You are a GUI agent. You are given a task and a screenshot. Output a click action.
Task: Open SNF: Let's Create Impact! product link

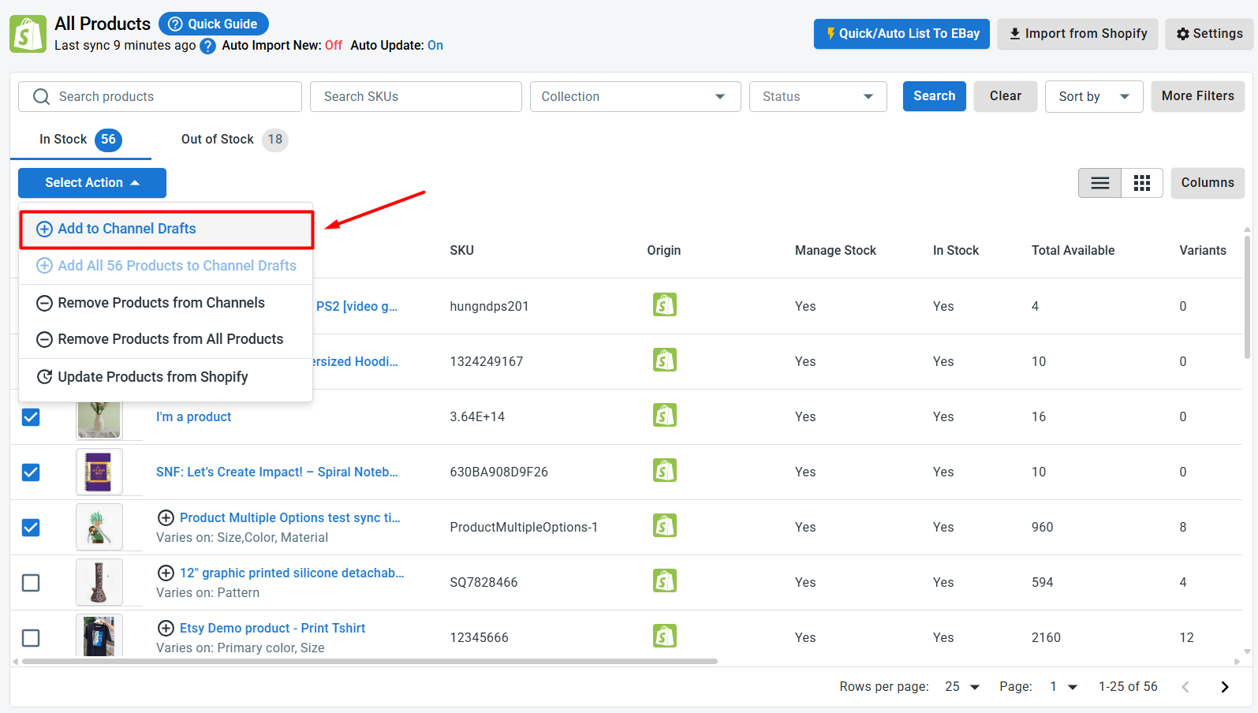pos(277,472)
